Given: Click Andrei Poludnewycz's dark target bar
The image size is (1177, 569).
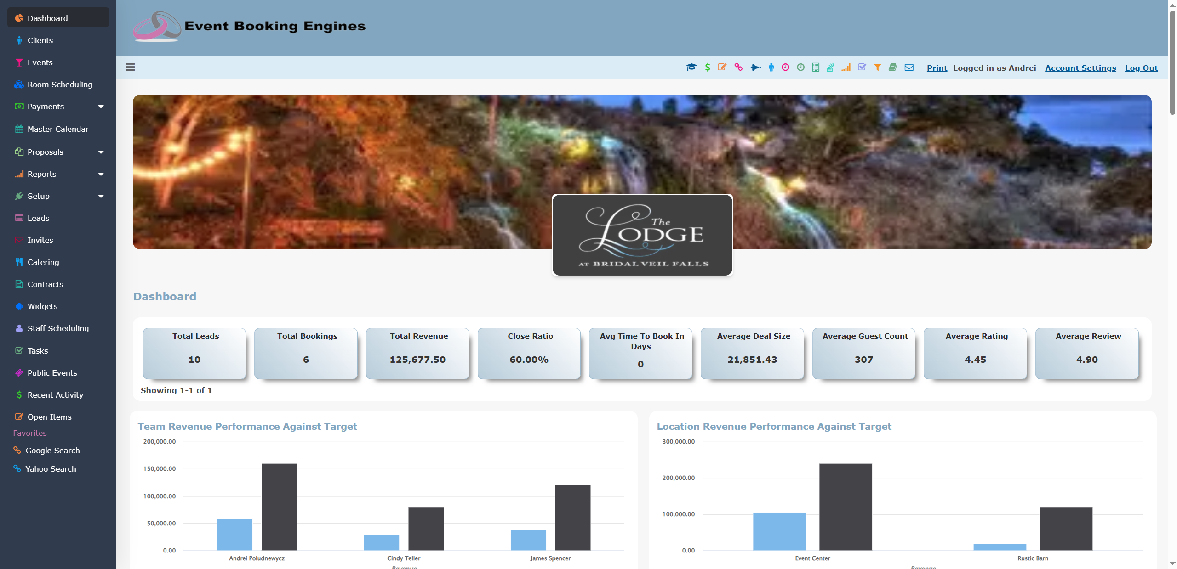Looking at the screenshot, I should coord(279,507).
